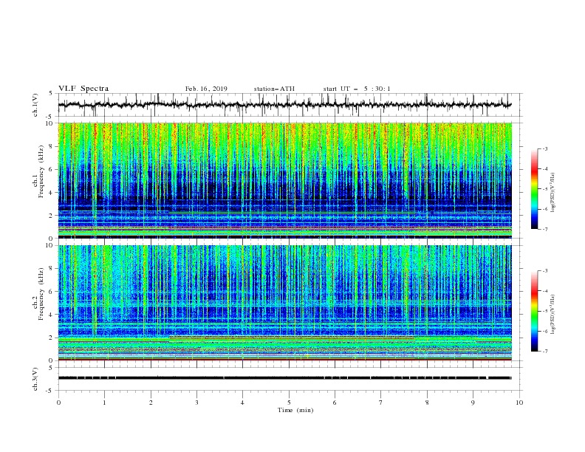Click the time axis tick label '10'

(x=519, y=403)
